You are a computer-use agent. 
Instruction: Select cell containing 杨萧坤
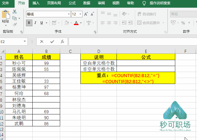click(x=19, y=87)
